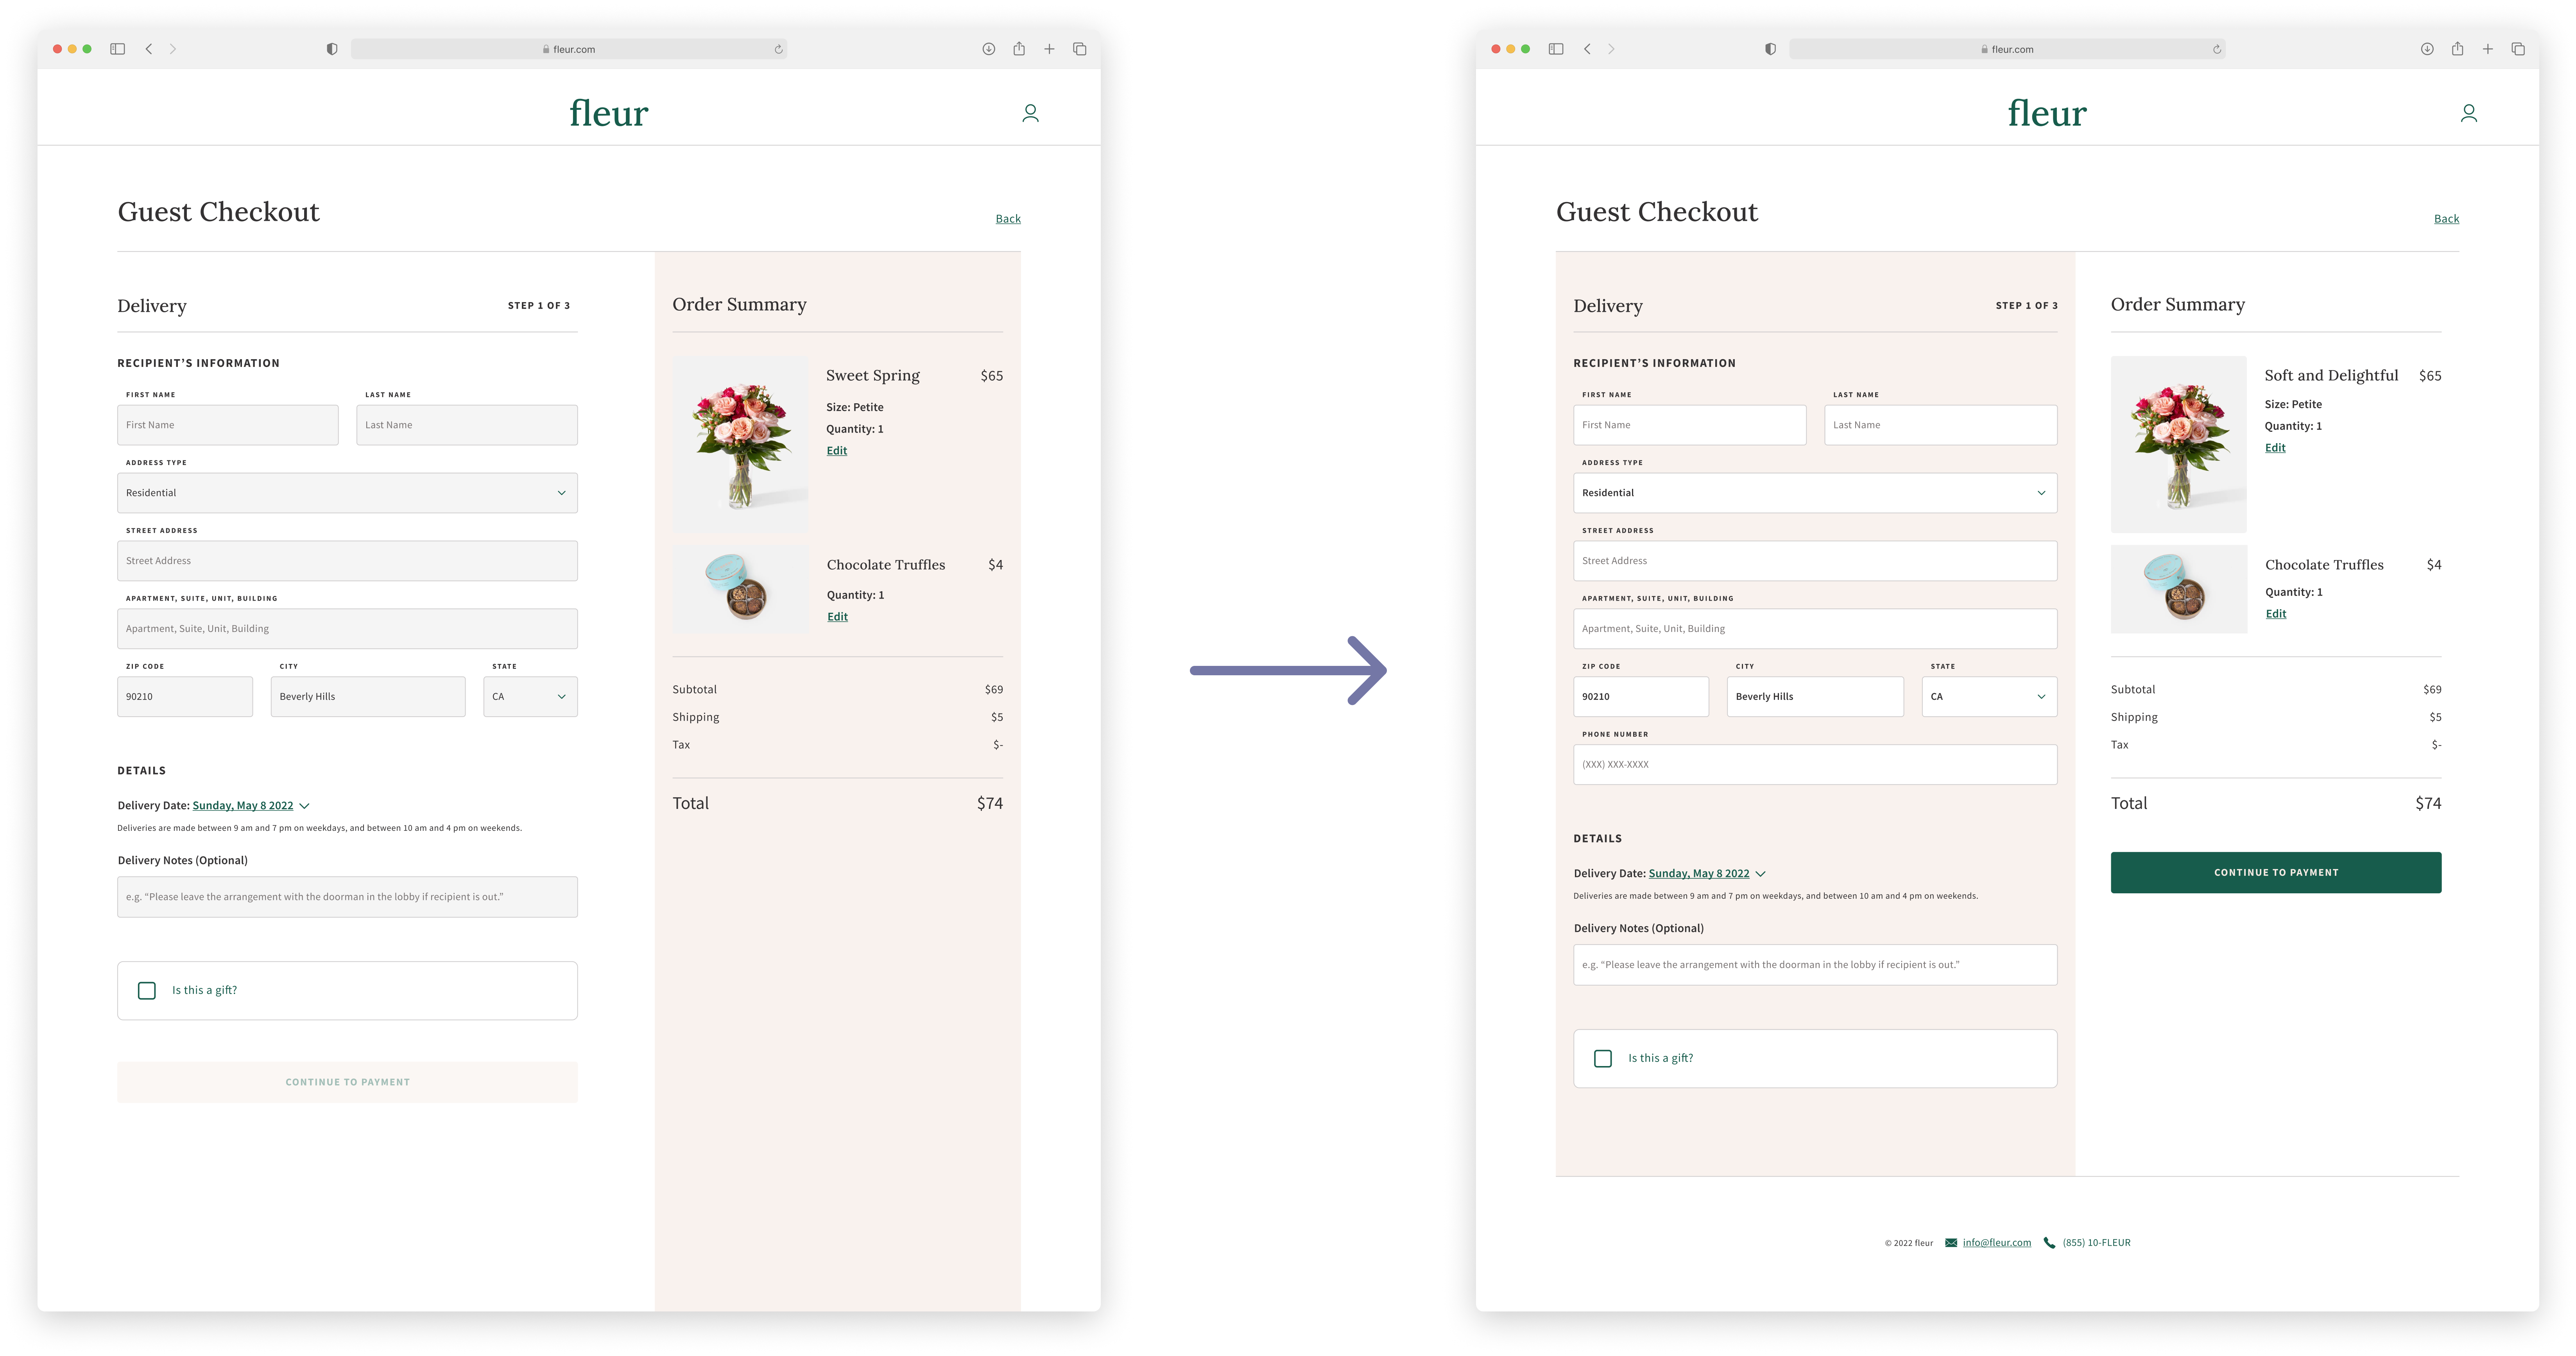Check 'Is this a gift?' in left window
Screen dimensions: 2576x1356
147,991
